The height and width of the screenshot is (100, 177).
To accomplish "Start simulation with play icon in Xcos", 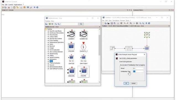I will click(134, 23).
